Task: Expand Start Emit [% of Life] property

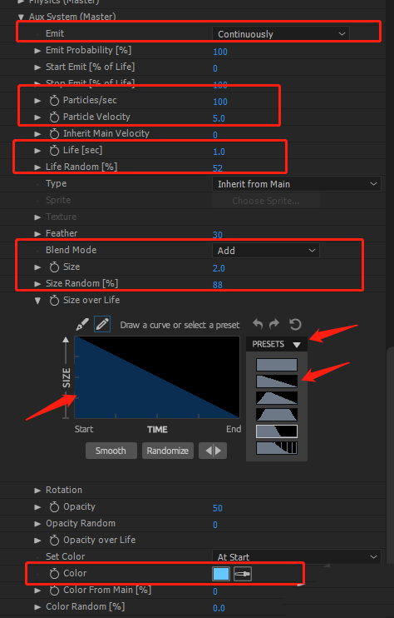Action: coord(37,67)
